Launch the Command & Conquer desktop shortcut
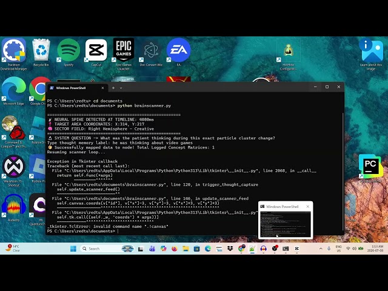Viewport: 388px width, 291px height. pyautogui.click(x=13, y=132)
